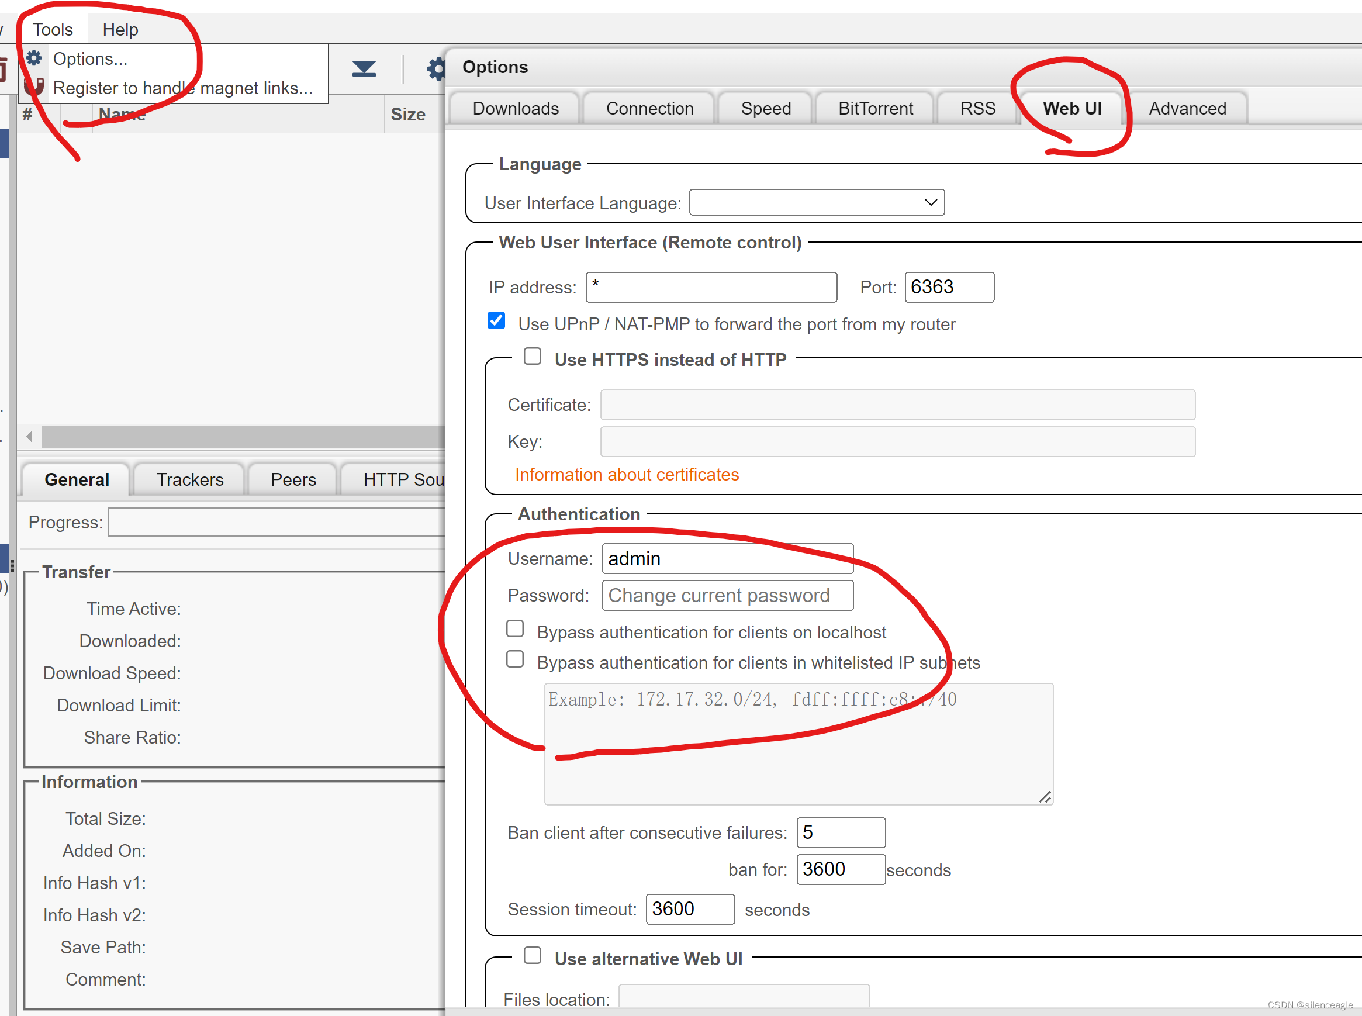Click the magnet icon for magnet links
The height and width of the screenshot is (1016, 1362).
coord(34,87)
